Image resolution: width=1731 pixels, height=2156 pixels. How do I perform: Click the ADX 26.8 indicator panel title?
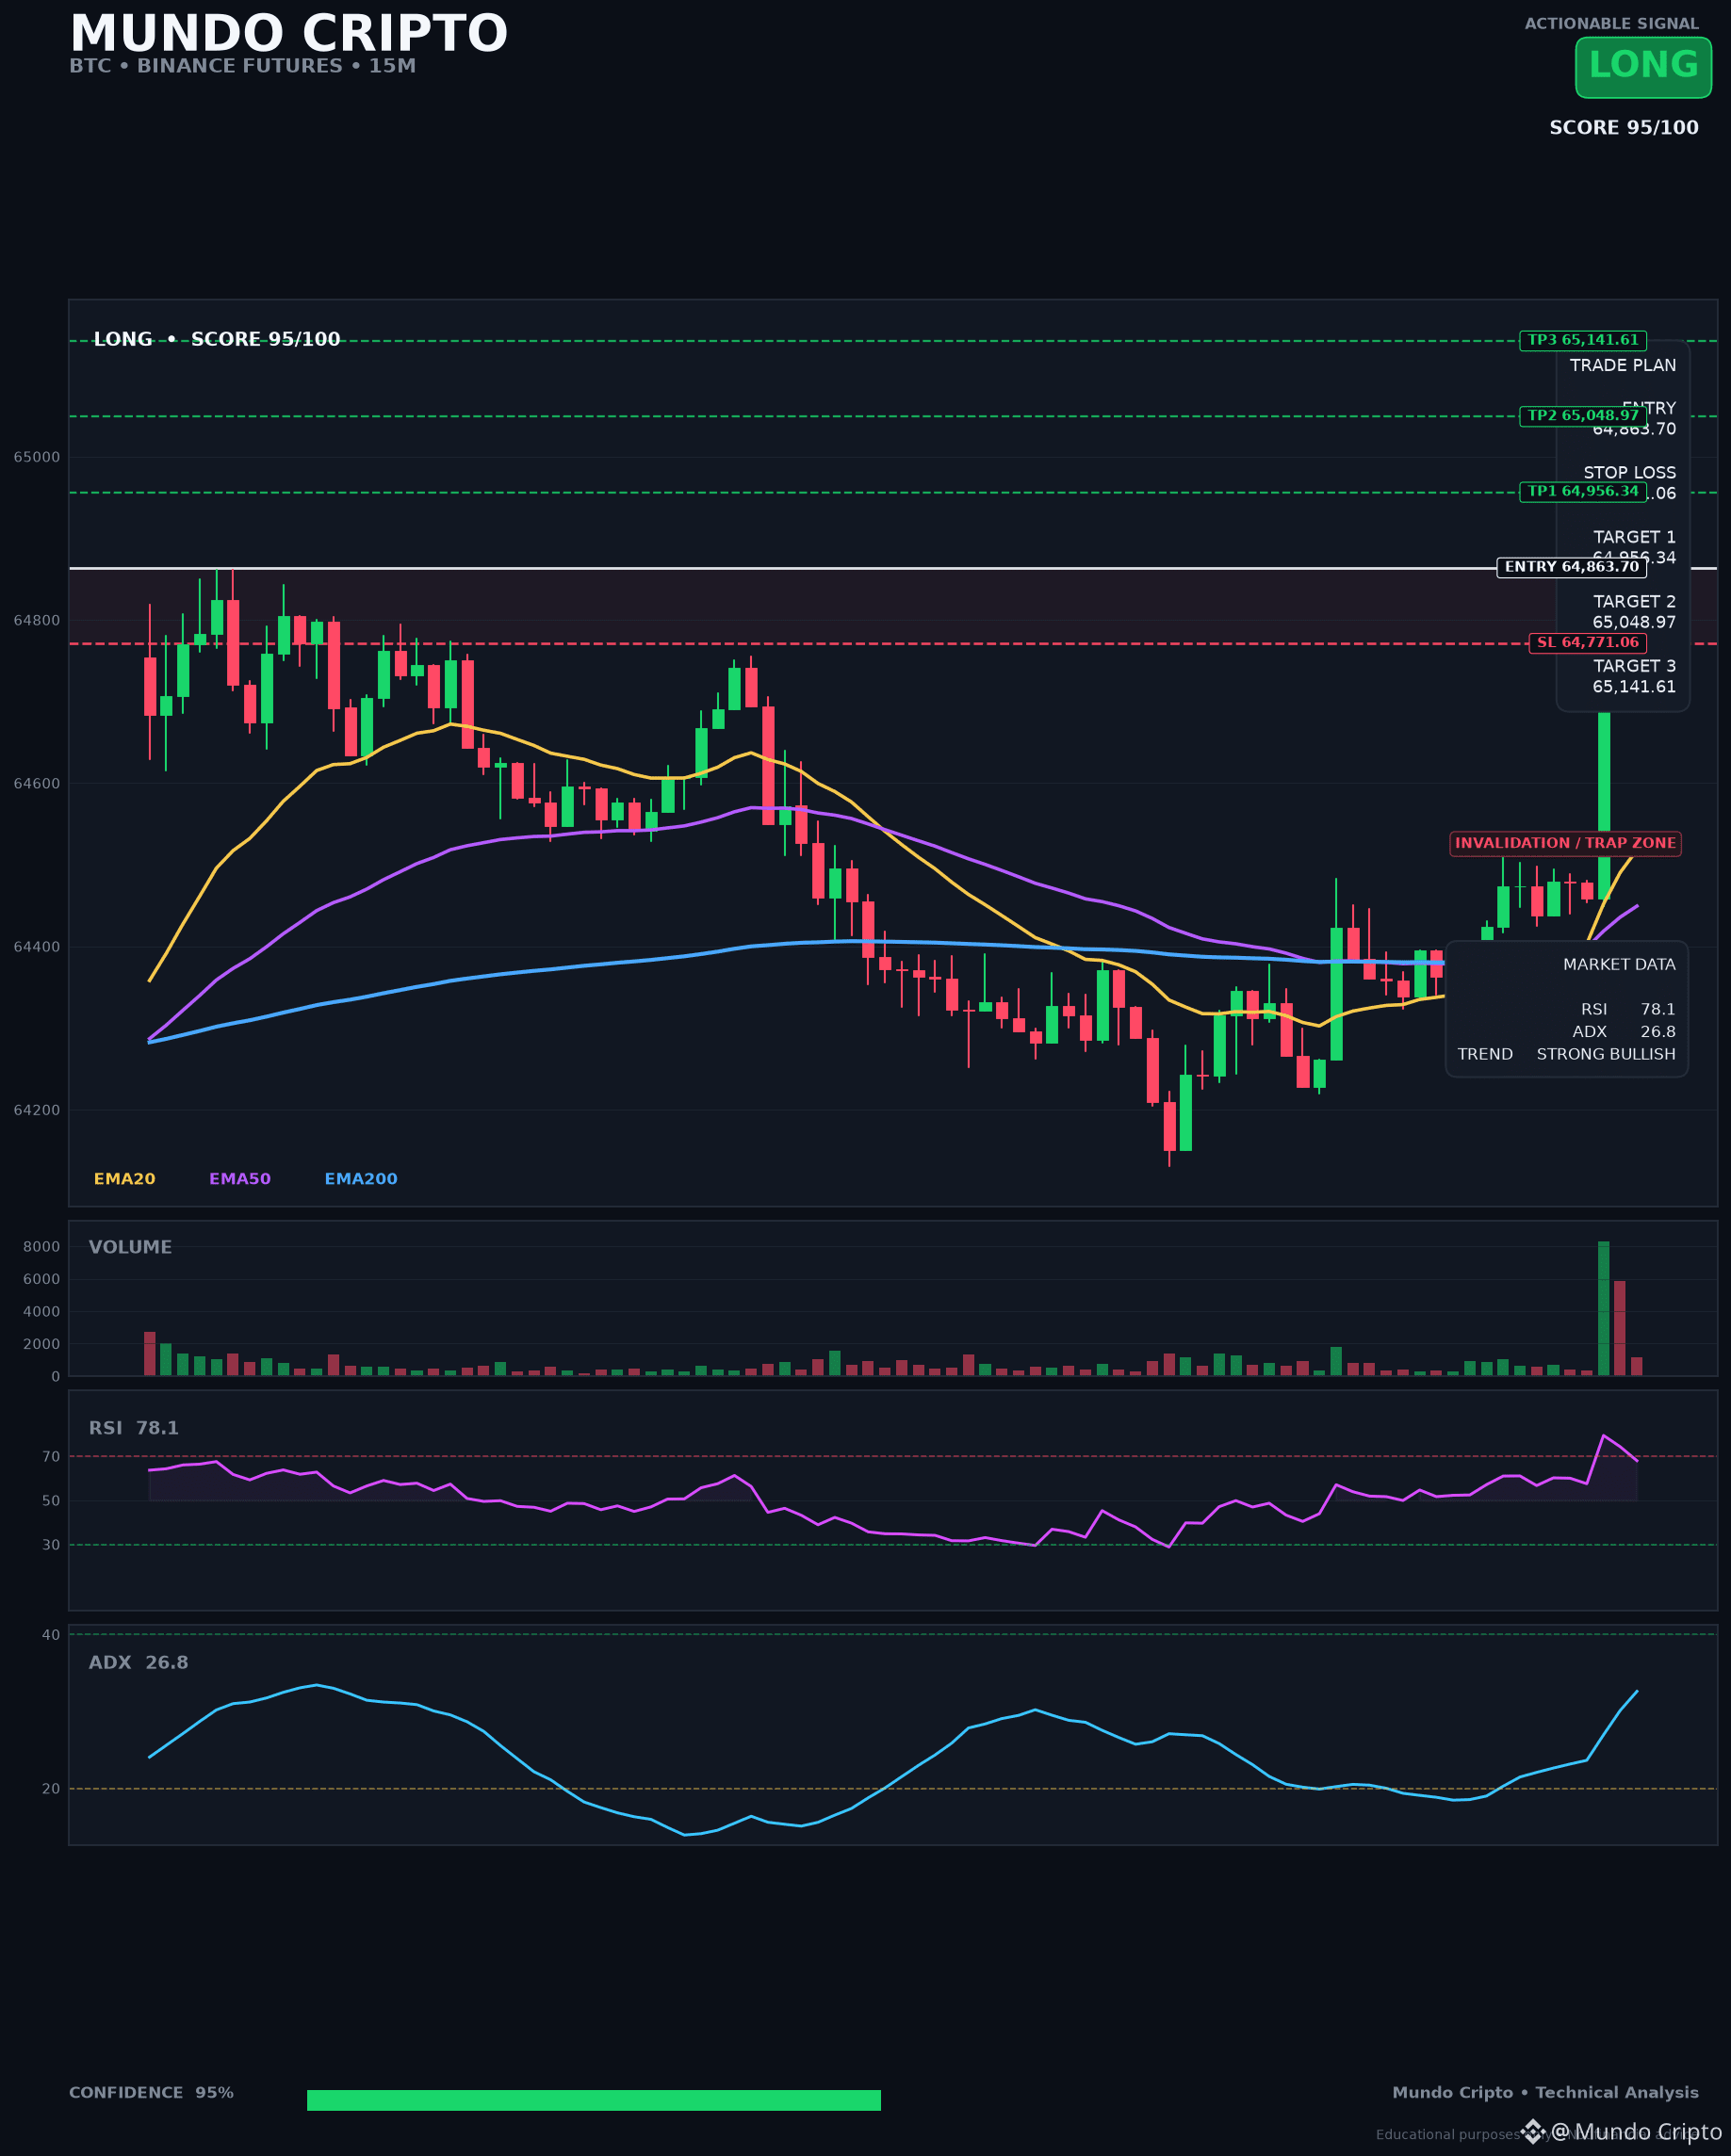pyautogui.click(x=139, y=1662)
